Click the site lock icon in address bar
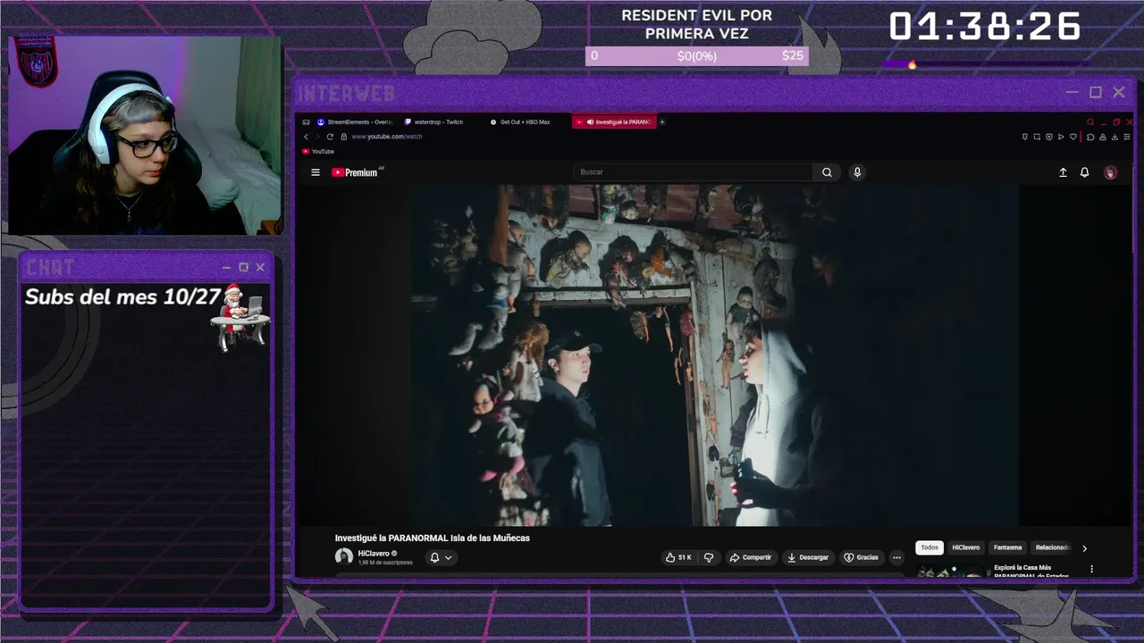This screenshot has height=643, width=1144. pyautogui.click(x=343, y=137)
